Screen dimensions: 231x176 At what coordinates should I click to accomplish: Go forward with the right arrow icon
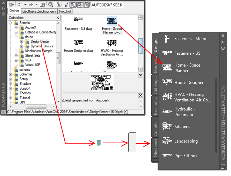coord(31,5)
